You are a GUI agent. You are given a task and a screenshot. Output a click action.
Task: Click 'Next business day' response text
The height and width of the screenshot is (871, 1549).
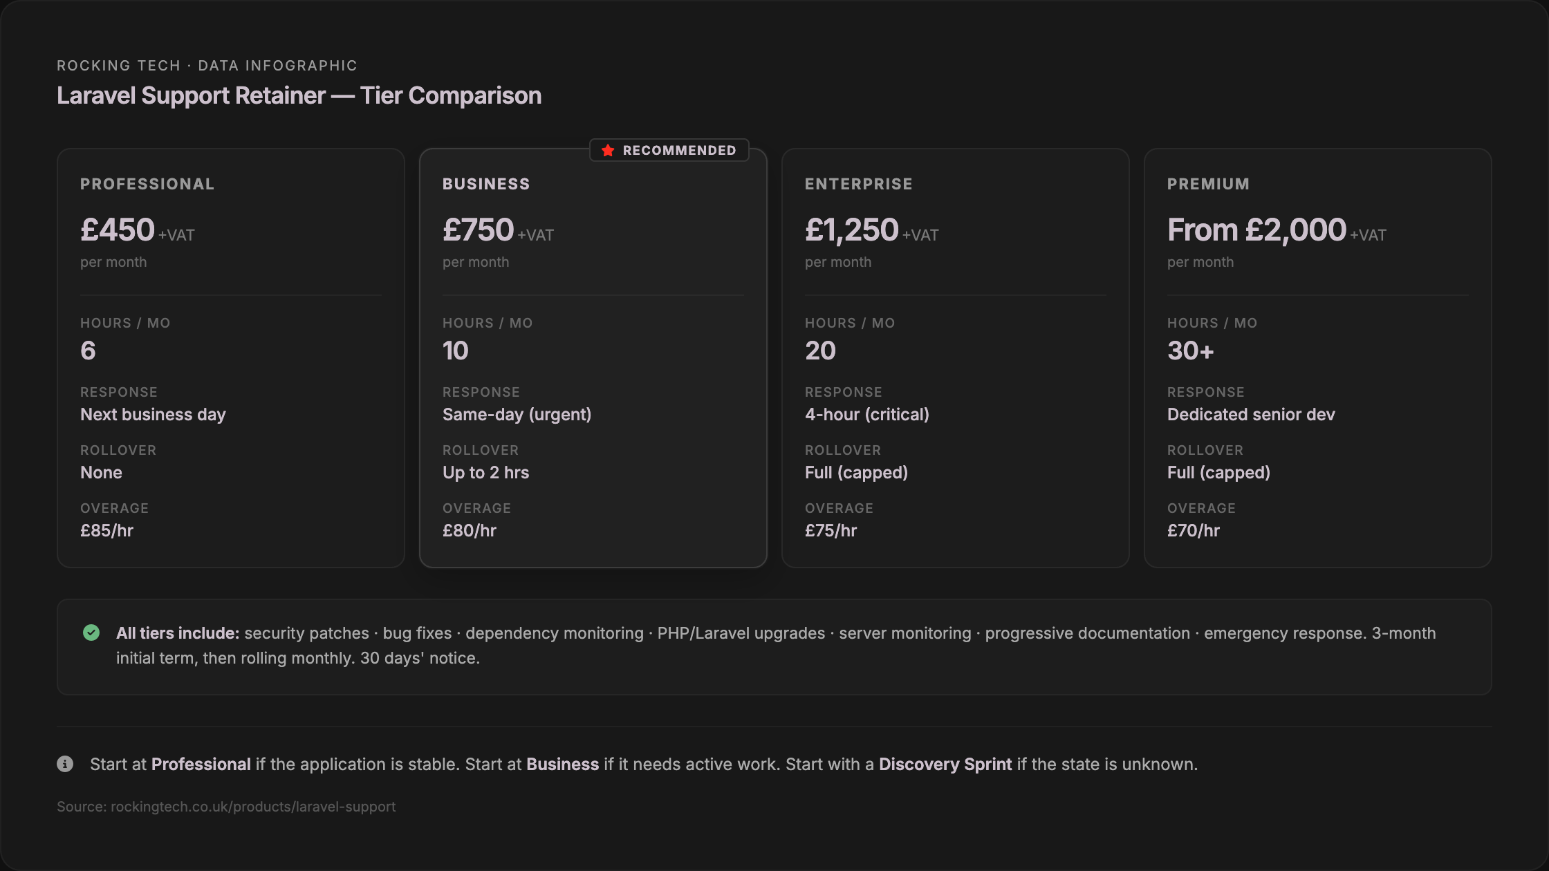153,414
